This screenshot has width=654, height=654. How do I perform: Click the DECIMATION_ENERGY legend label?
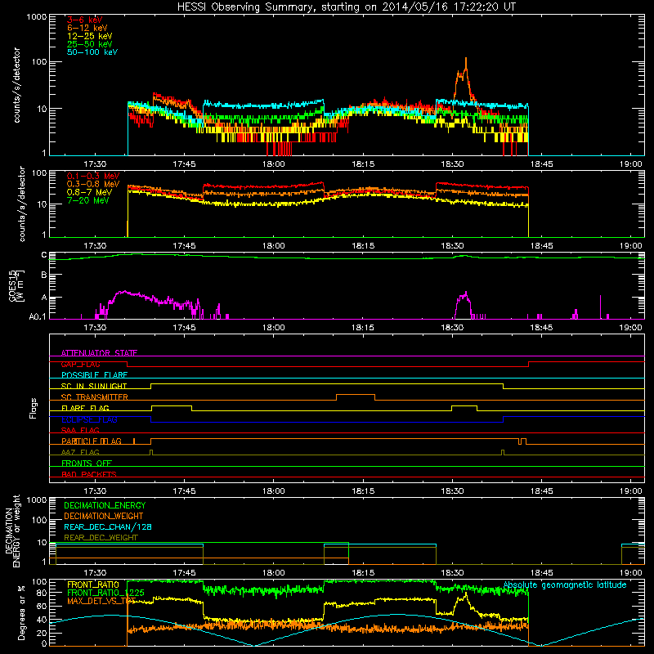(x=105, y=505)
